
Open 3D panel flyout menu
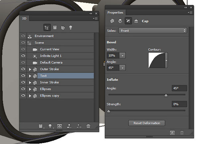tap(95, 18)
